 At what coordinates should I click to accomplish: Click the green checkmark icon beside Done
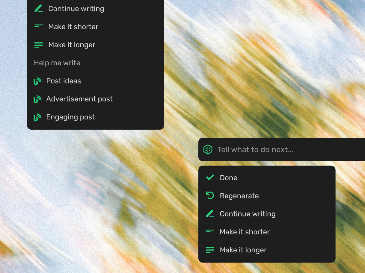(x=210, y=178)
